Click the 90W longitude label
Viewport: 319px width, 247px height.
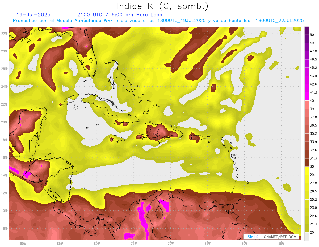tap(23, 244)
